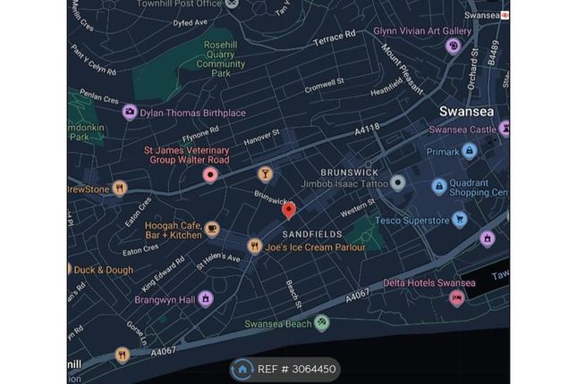This screenshot has width=577, height=384.
Task: Select the Glynn Vivian Art Gallery pin
Action: coord(454,46)
